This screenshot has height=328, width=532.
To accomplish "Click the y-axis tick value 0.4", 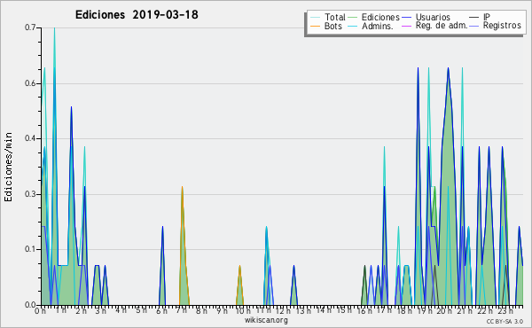I will tap(30, 138).
